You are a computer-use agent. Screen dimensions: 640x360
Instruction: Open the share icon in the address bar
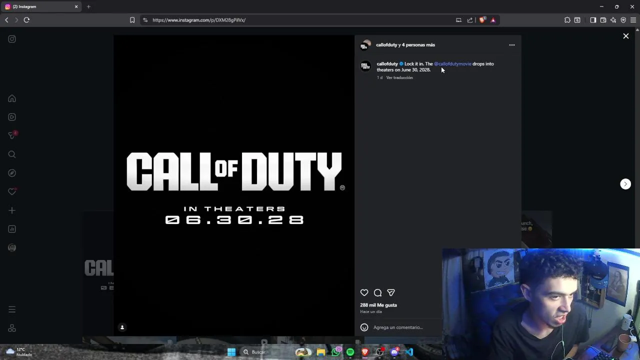(x=470, y=20)
